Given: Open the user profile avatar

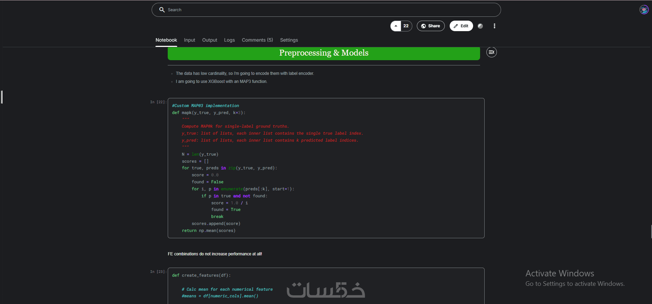Looking at the screenshot, I should click(644, 10).
